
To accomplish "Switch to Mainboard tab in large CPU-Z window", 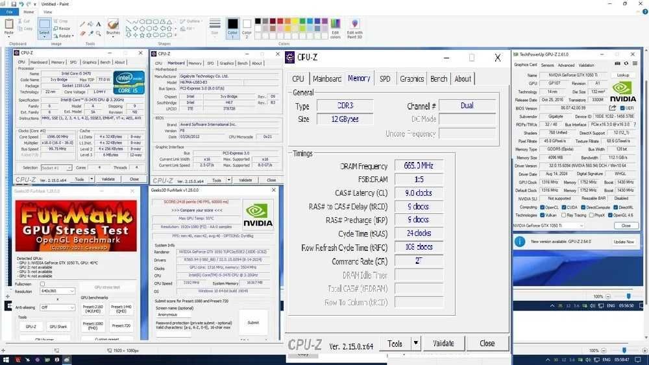I will tap(327, 78).
